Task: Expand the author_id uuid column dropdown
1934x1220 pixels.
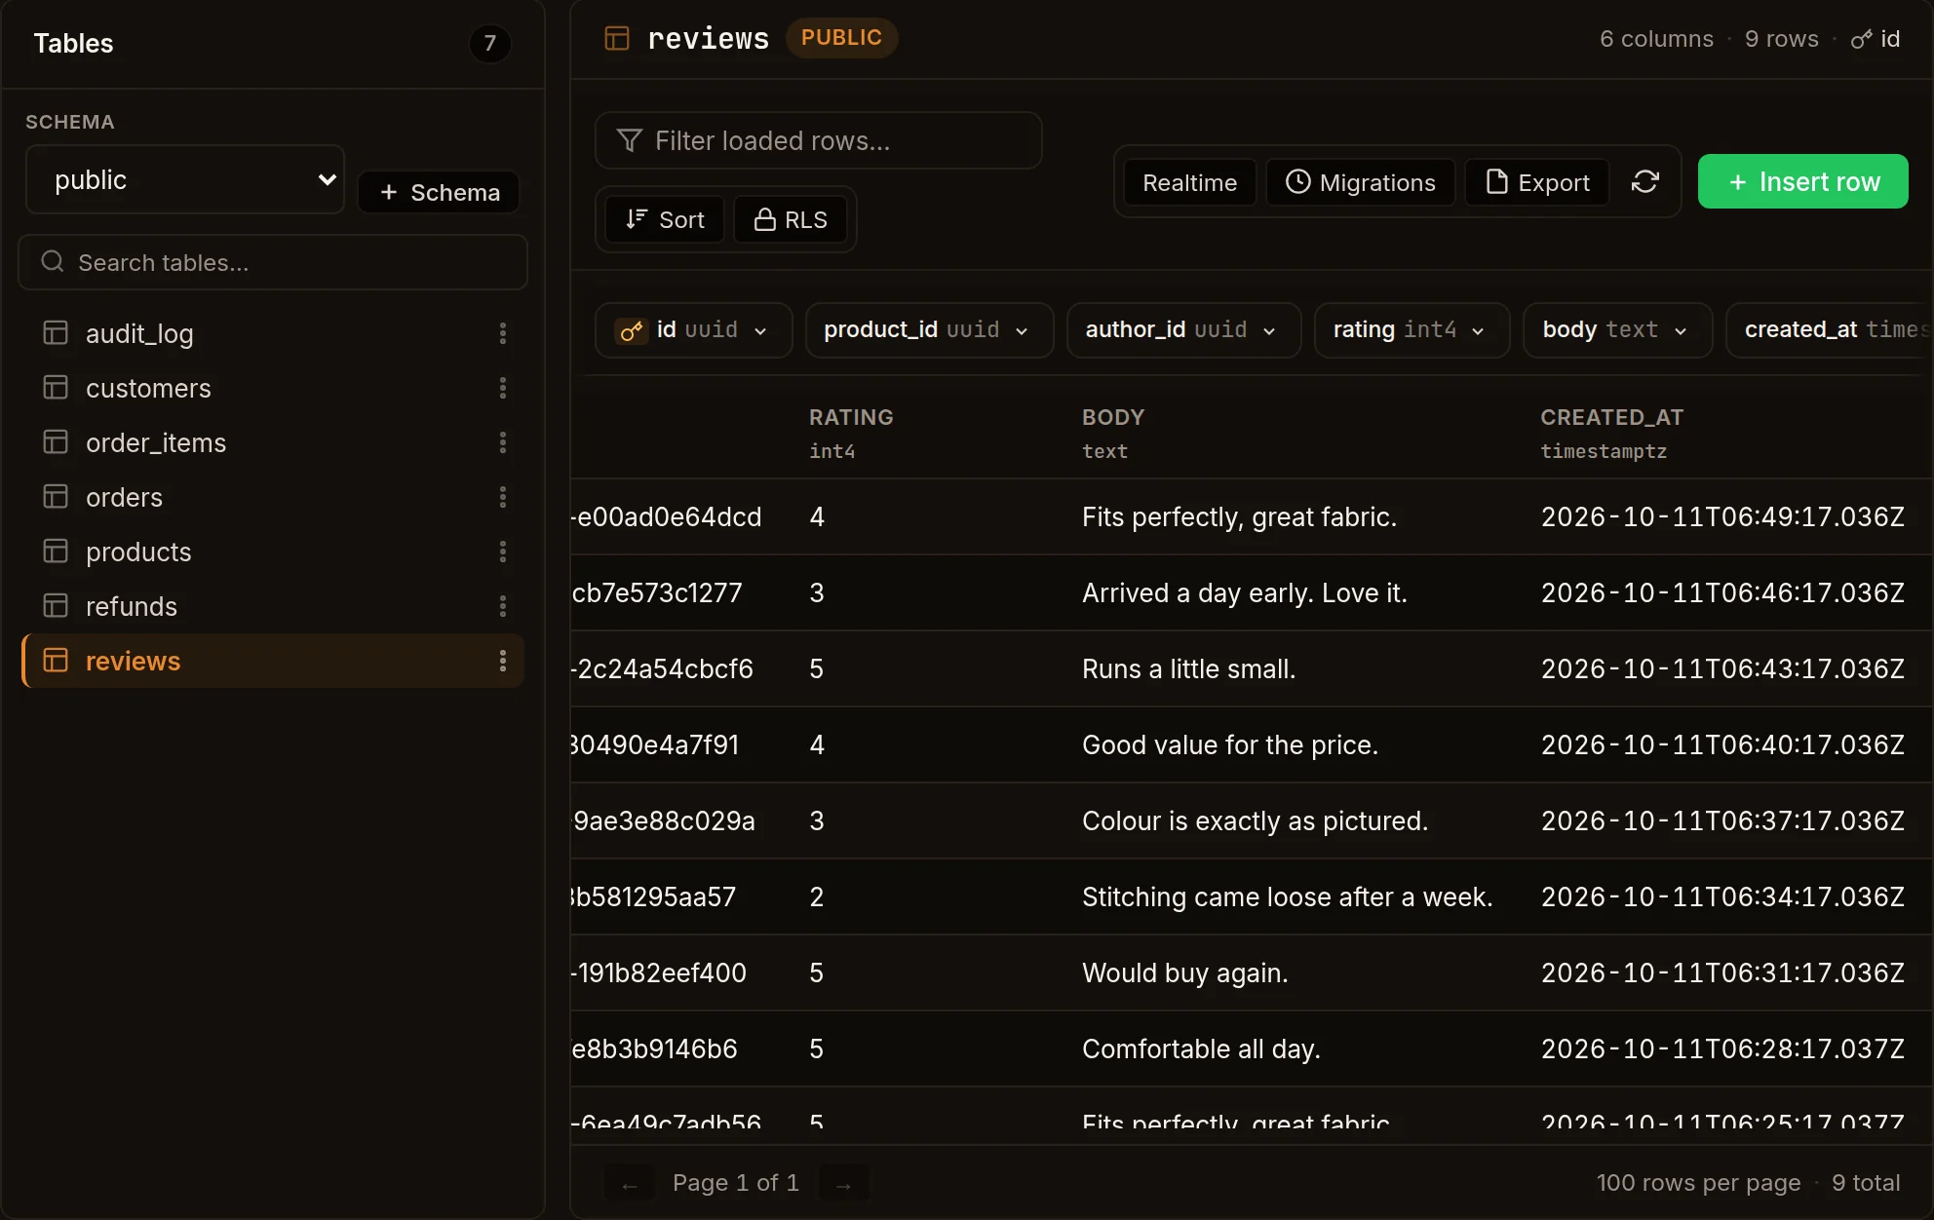Action: 1269,331
